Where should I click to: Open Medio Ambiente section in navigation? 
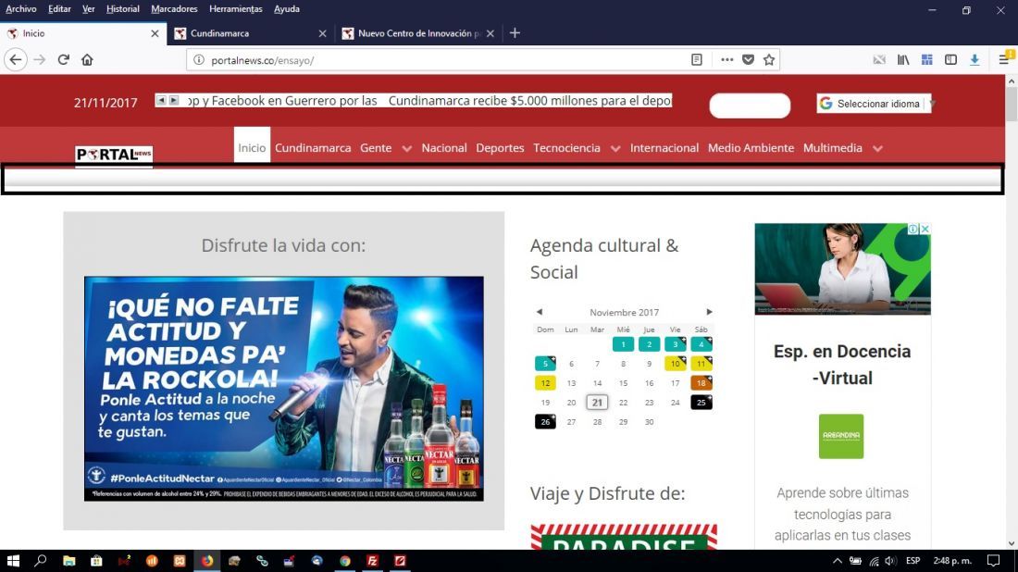click(751, 148)
